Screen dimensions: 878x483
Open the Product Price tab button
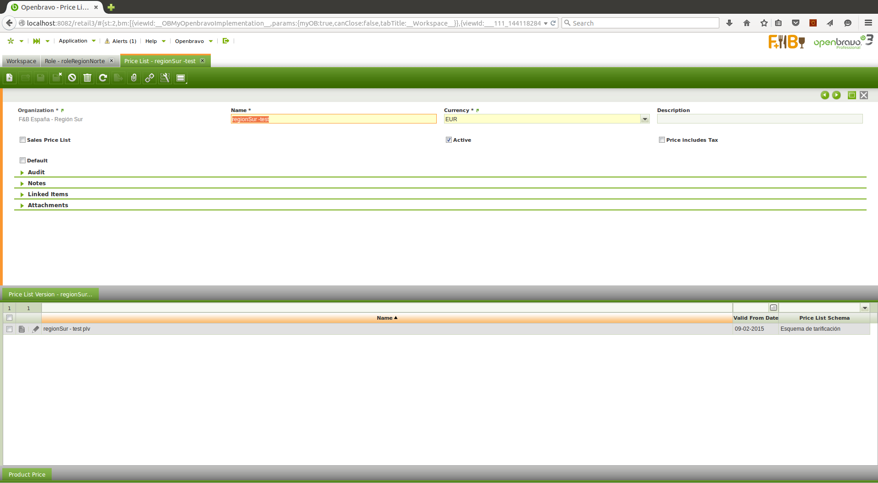pos(27,474)
